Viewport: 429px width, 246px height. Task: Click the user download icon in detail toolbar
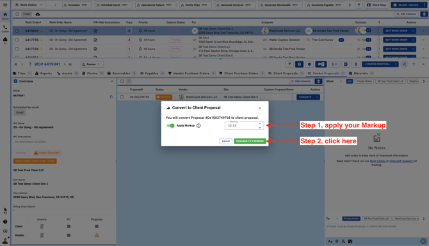[x=355, y=64]
